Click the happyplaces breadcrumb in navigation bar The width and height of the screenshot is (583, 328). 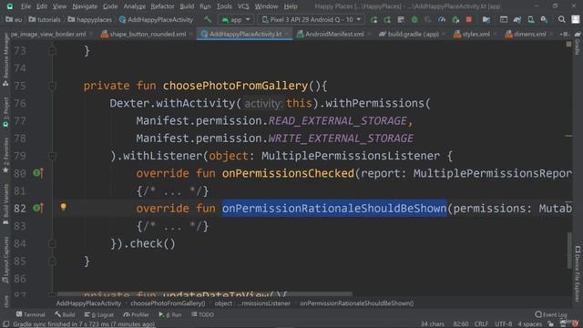(x=89, y=19)
